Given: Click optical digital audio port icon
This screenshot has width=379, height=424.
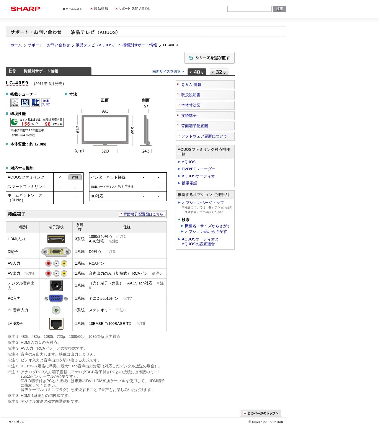Looking at the screenshot, I should [56, 286].
